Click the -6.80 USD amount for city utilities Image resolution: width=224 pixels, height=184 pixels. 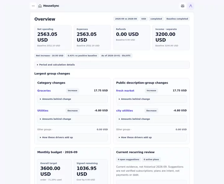tap(180, 110)
